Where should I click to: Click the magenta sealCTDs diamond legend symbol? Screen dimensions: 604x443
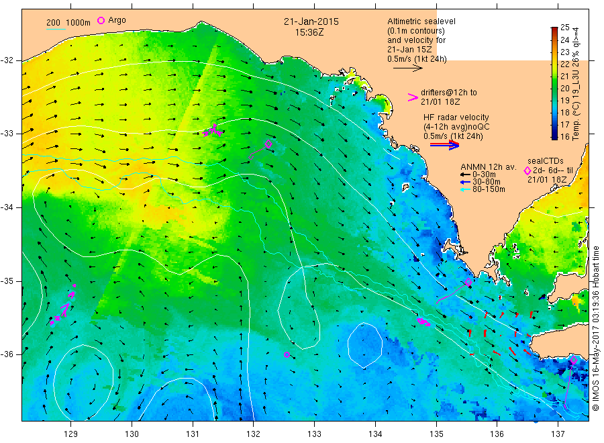click(527, 170)
